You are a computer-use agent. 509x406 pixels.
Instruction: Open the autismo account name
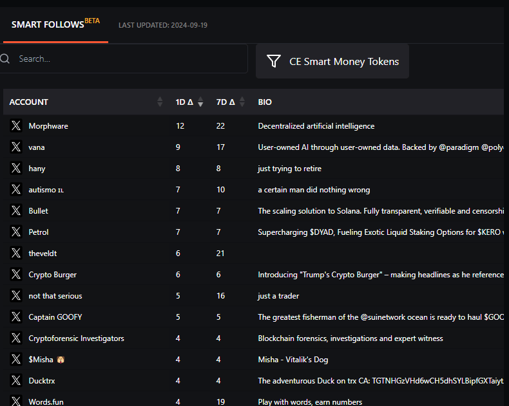click(46, 190)
